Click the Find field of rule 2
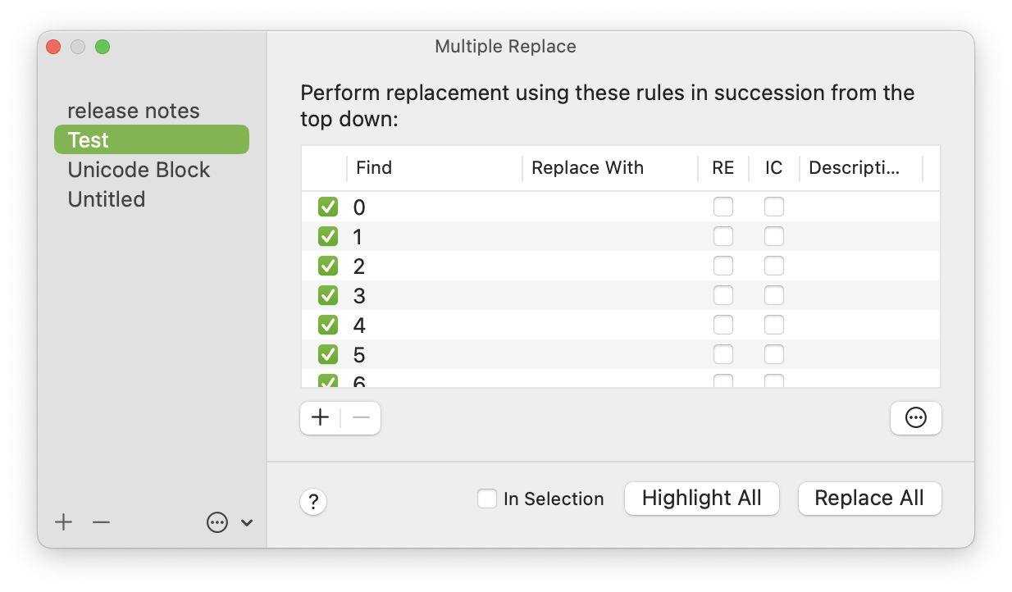This screenshot has width=1012, height=592. click(435, 266)
